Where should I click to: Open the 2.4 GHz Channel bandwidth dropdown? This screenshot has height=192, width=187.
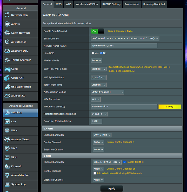(102, 135)
